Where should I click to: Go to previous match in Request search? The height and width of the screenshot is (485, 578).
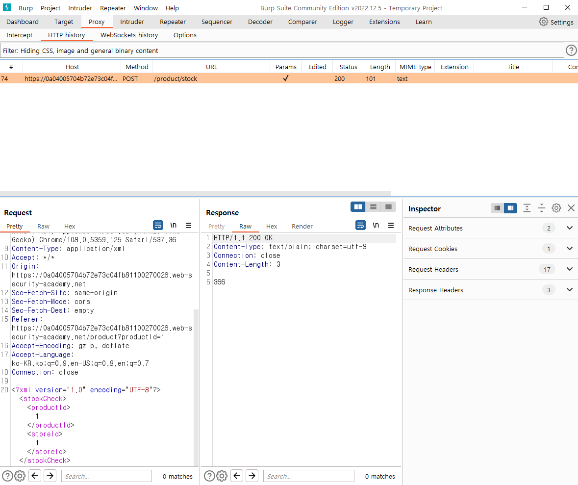(x=35, y=476)
